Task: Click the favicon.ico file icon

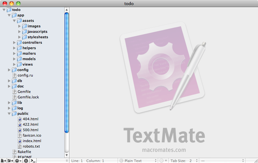Action: click(x=20, y=135)
